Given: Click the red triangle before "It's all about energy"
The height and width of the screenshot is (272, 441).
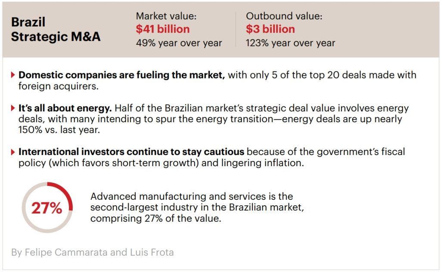Looking at the screenshot, I should pos(13,108).
